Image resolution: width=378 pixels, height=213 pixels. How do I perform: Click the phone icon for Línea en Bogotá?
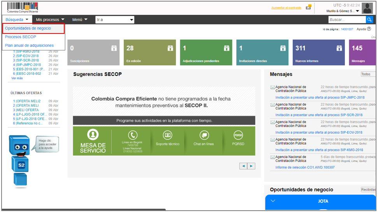(133, 135)
